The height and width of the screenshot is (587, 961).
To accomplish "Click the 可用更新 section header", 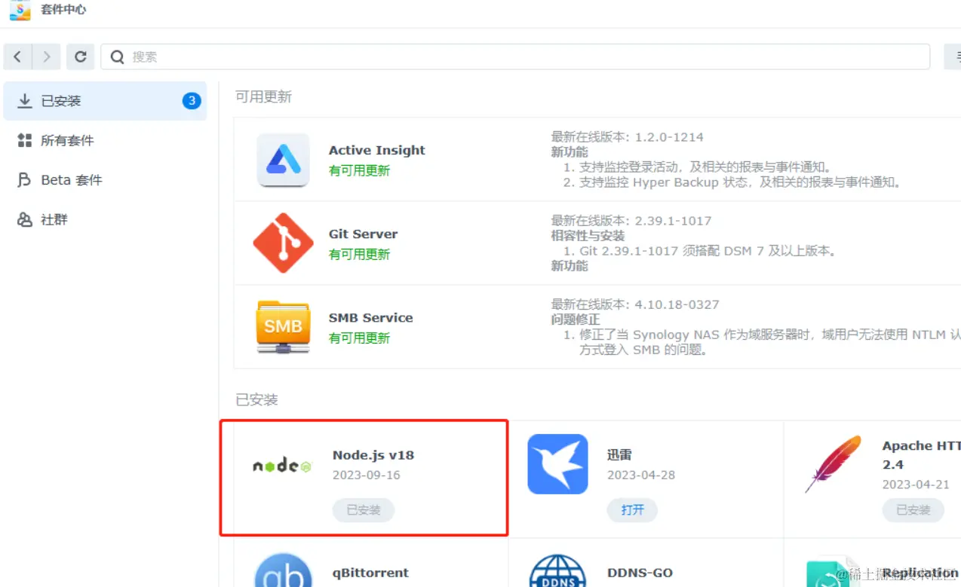I will tap(263, 97).
